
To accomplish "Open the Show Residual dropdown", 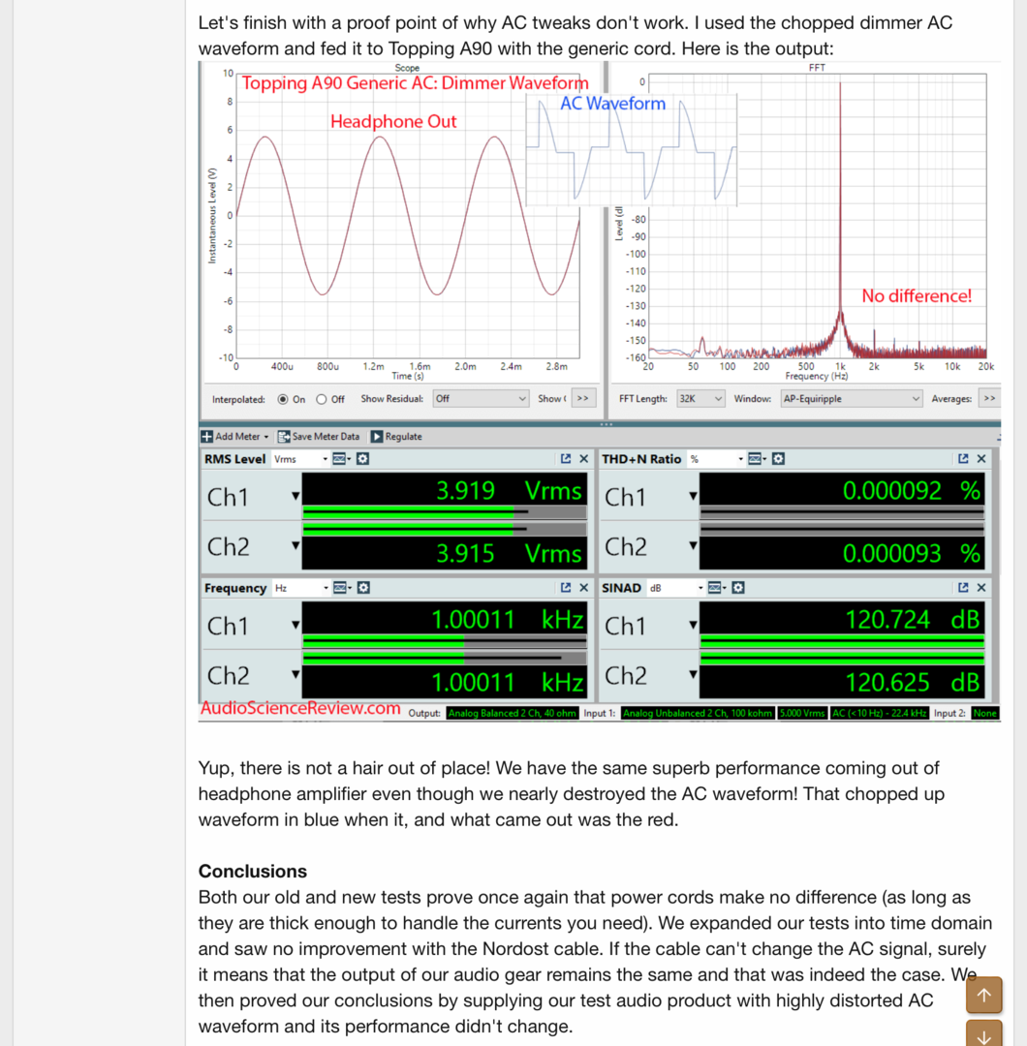I will click(x=481, y=399).
